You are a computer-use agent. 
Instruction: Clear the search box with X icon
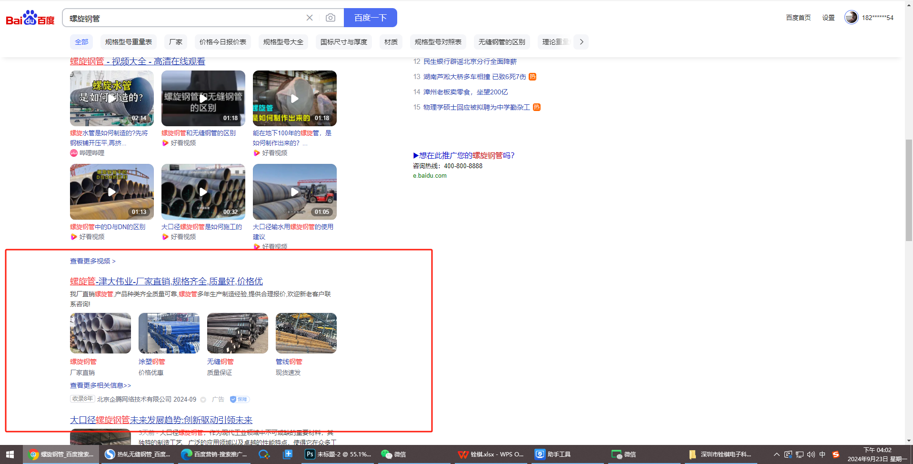point(310,18)
